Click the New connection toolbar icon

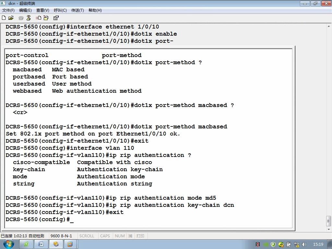[4, 18]
